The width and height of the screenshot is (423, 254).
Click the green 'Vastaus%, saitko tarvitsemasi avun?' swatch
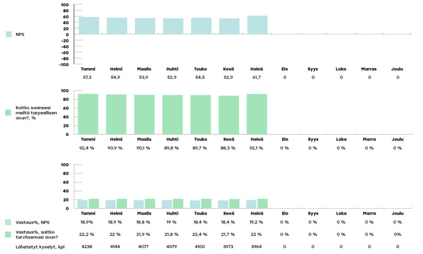click(9, 234)
